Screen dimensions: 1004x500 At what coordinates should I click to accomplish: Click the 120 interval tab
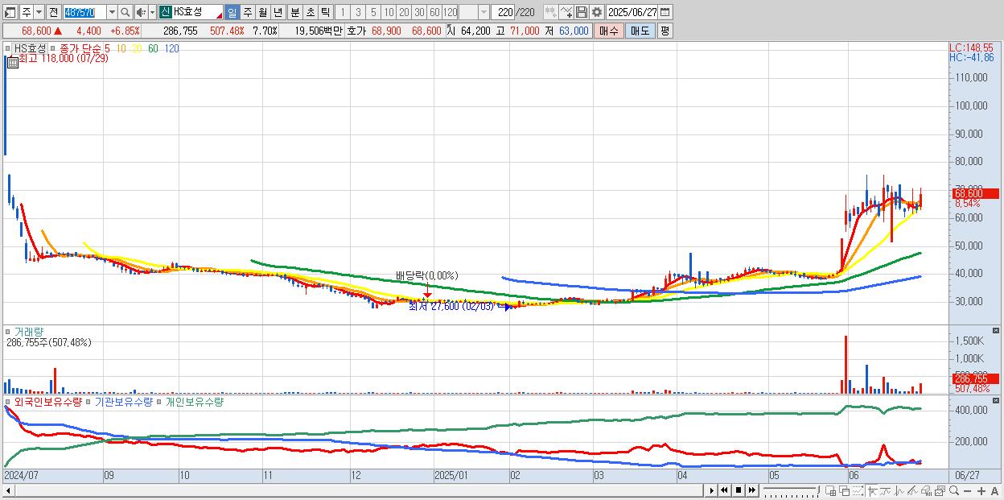coord(450,12)
